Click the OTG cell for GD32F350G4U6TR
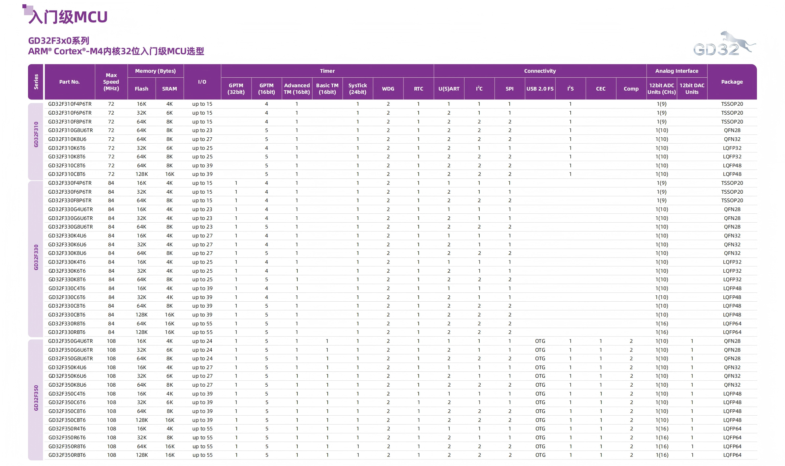Screen dimensions: 785x466 (x=540, y=341)
